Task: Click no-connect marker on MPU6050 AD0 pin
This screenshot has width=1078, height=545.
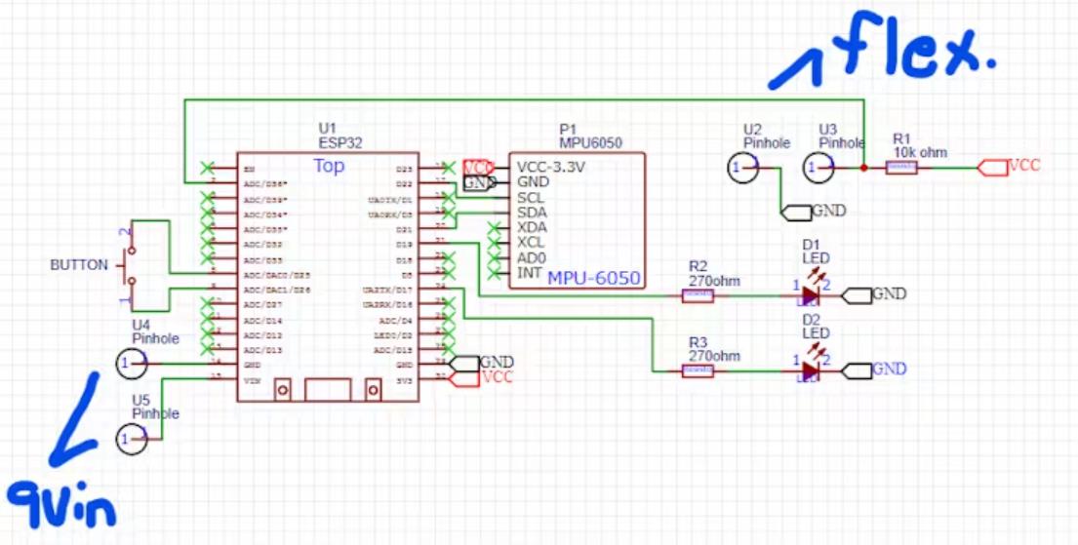Action: [494, 257]
